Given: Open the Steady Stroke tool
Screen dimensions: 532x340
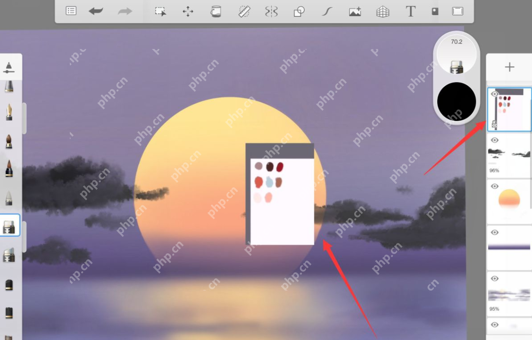Looking at the screenshot, I should coord(326,11).
